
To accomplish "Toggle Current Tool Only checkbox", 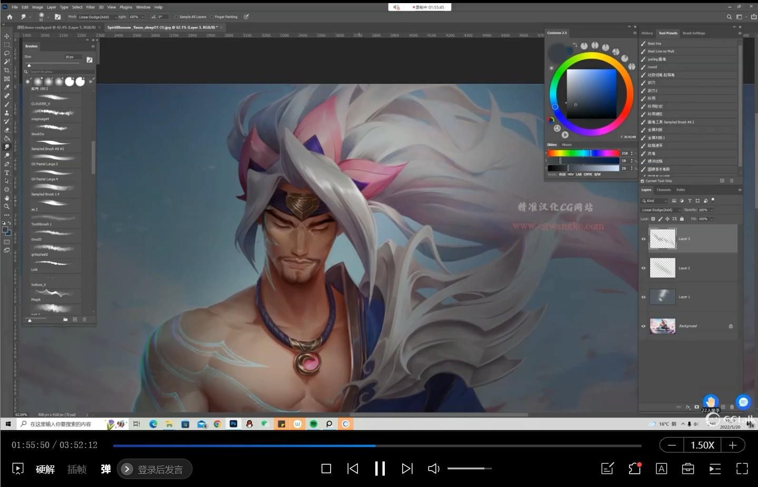I will [x=643, y=181].
